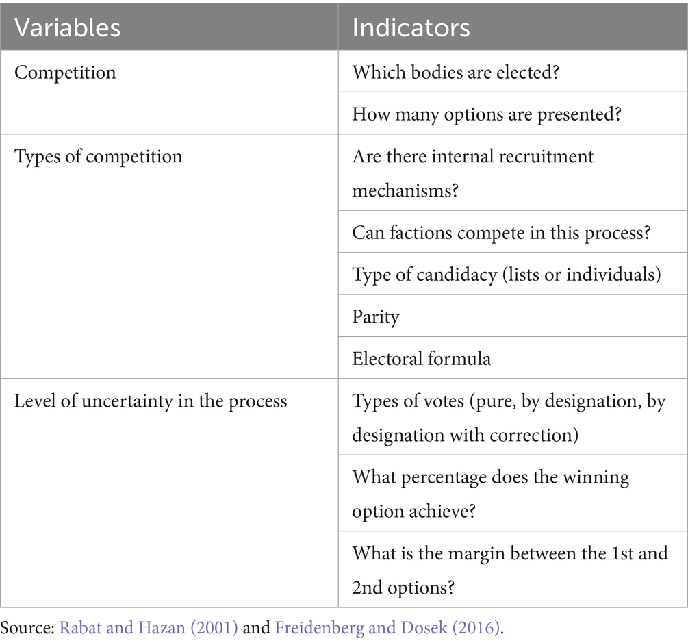
Task: Select the Type of candidacy indicator cell
Action: [513, 274]
